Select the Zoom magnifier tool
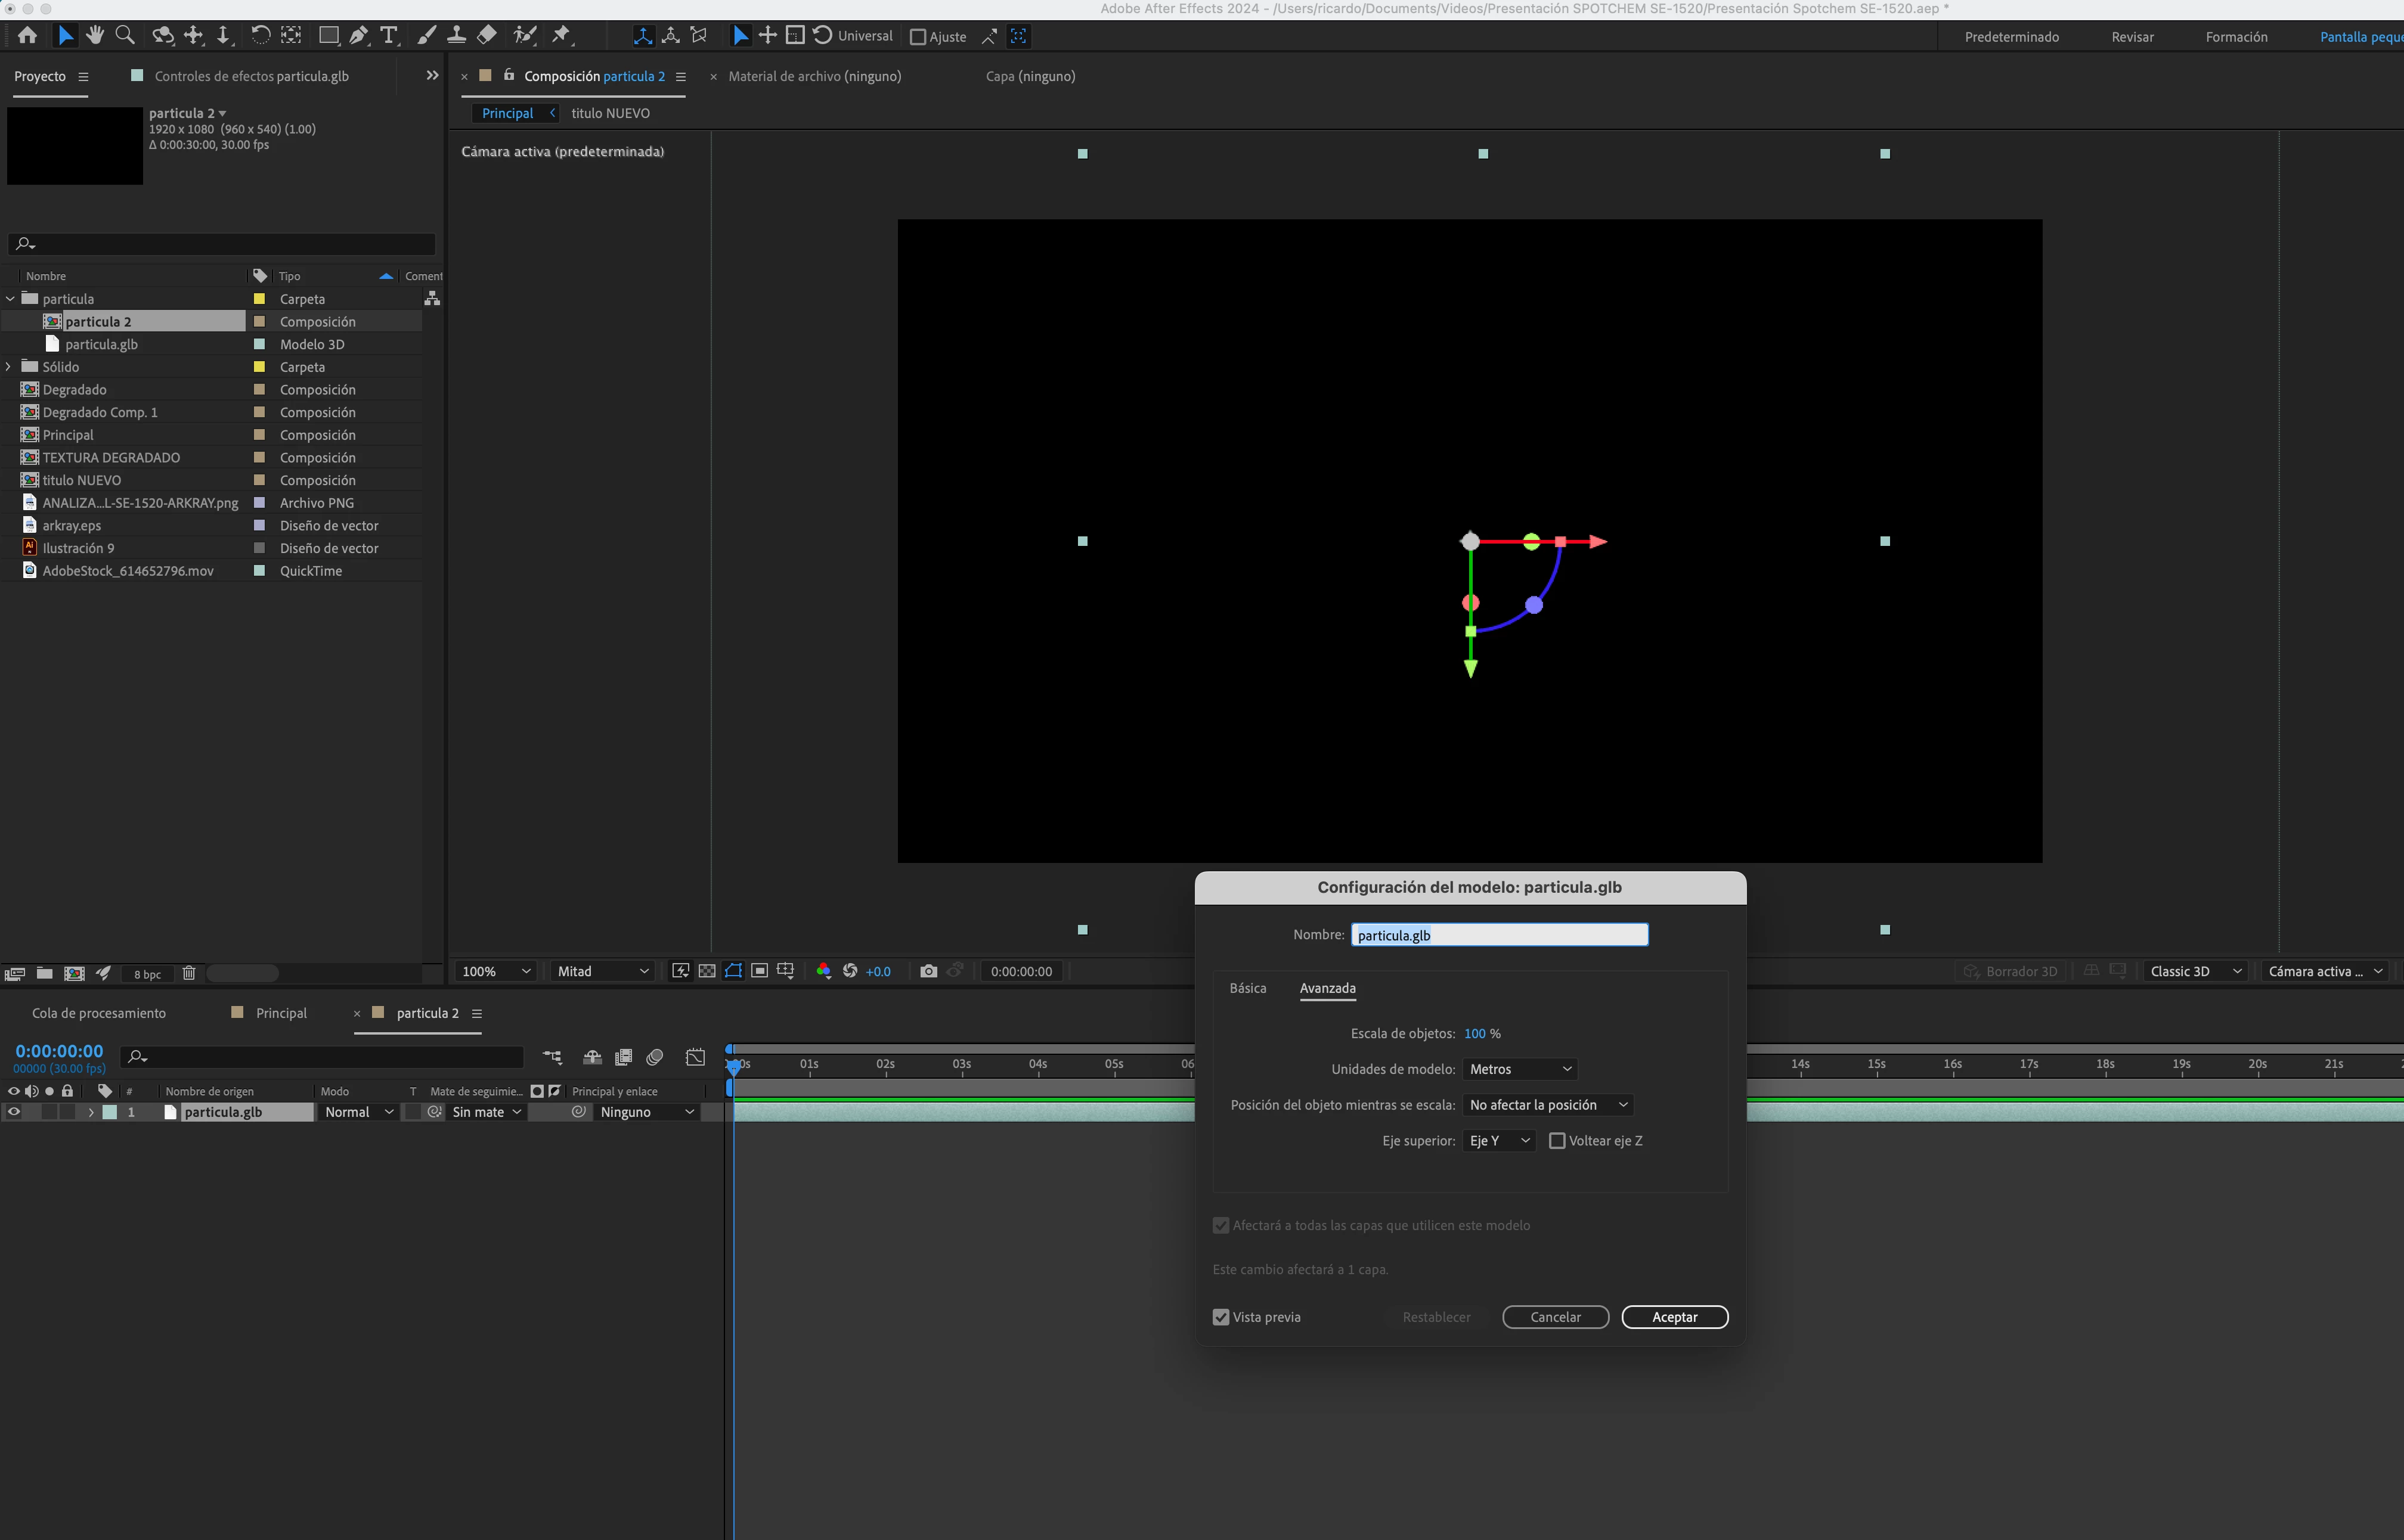2404x1540 pixels. tap(125, 36)
